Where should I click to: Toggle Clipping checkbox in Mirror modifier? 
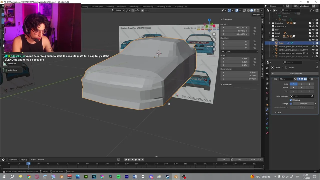pyautogui.click(x=291, y=100)
